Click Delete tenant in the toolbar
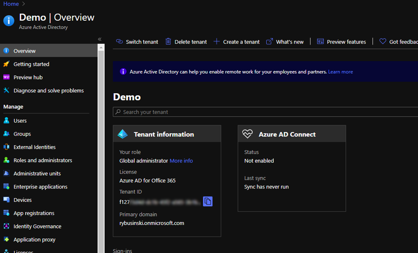The image size is (418, 253). 191,42
